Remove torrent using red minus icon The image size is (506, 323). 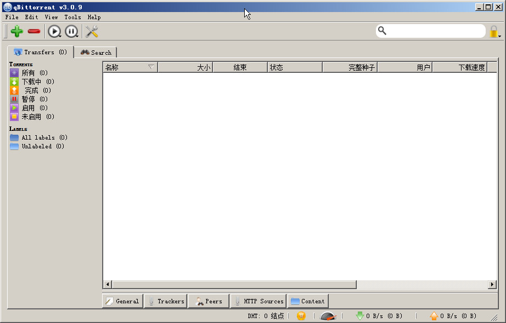pos(34,31)
